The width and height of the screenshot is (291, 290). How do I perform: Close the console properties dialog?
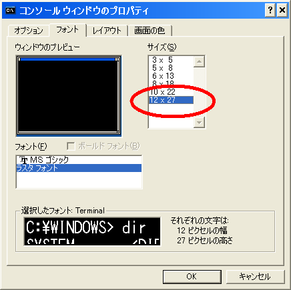tap(282, 10)
